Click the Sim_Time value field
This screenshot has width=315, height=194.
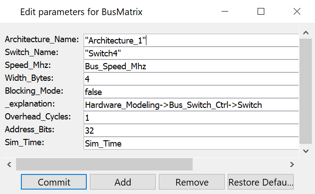pos(191,143)
